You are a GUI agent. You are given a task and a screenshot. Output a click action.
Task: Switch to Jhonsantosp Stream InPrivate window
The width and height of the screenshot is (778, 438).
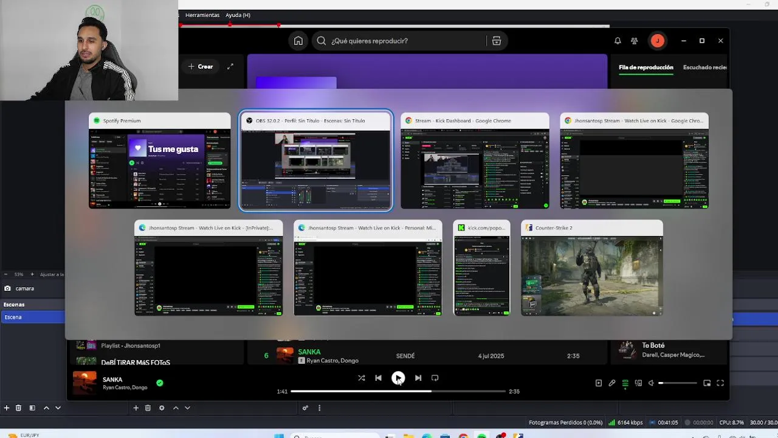coord(208,268)
